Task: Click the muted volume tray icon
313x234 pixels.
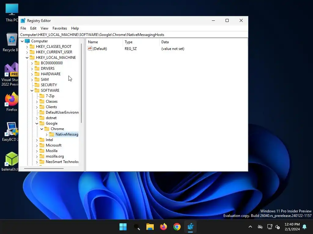Action: (x=278, y=227)
